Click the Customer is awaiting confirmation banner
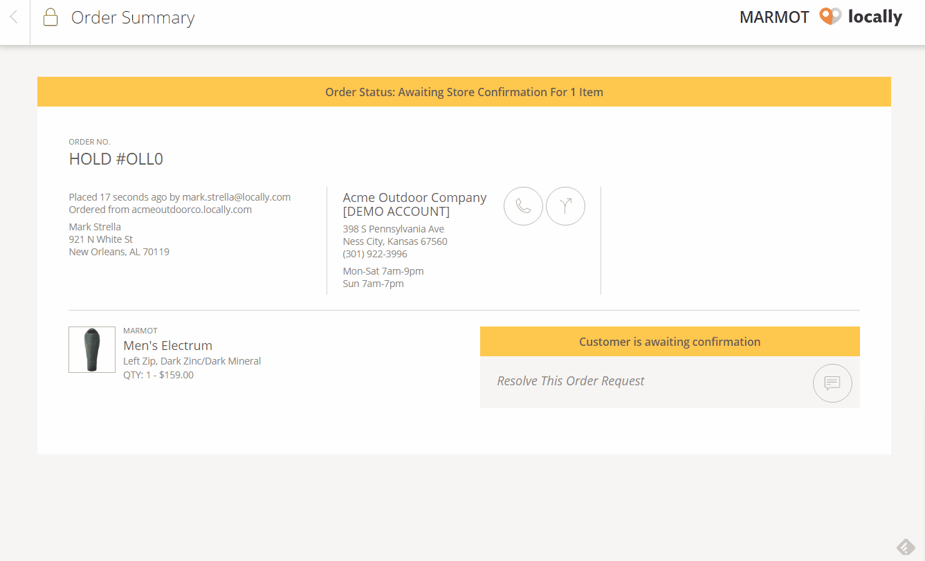The image size is (925, 561). 670,342
